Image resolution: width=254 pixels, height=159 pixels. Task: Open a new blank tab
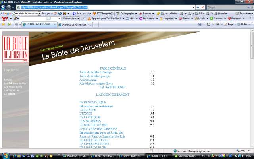tap(96, 25)
